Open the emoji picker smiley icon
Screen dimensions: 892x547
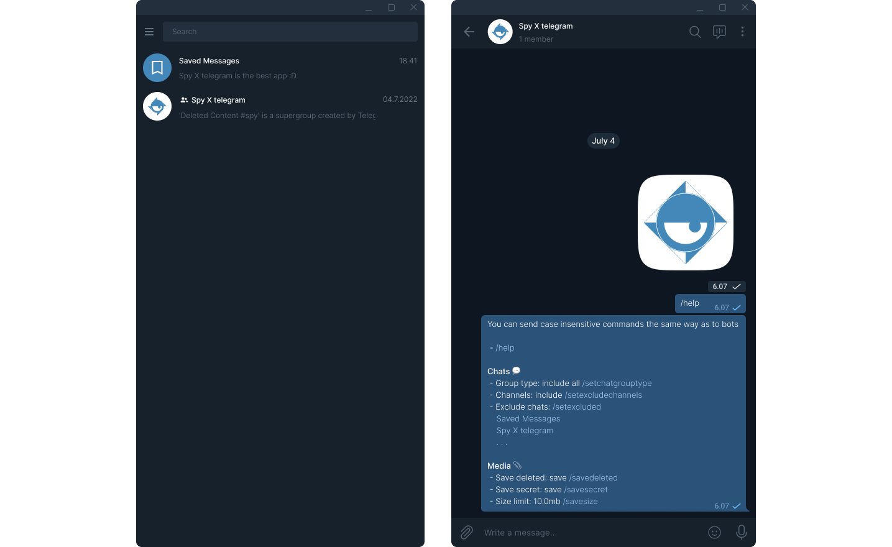coord(715,533)
